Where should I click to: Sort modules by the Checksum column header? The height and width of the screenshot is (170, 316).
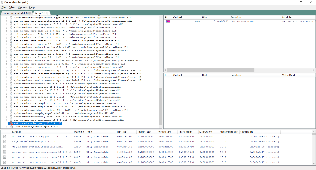tap(246, 132)
